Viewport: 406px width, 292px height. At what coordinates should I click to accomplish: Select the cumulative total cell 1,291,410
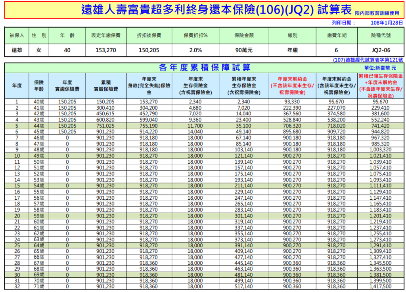coord(380,245)
